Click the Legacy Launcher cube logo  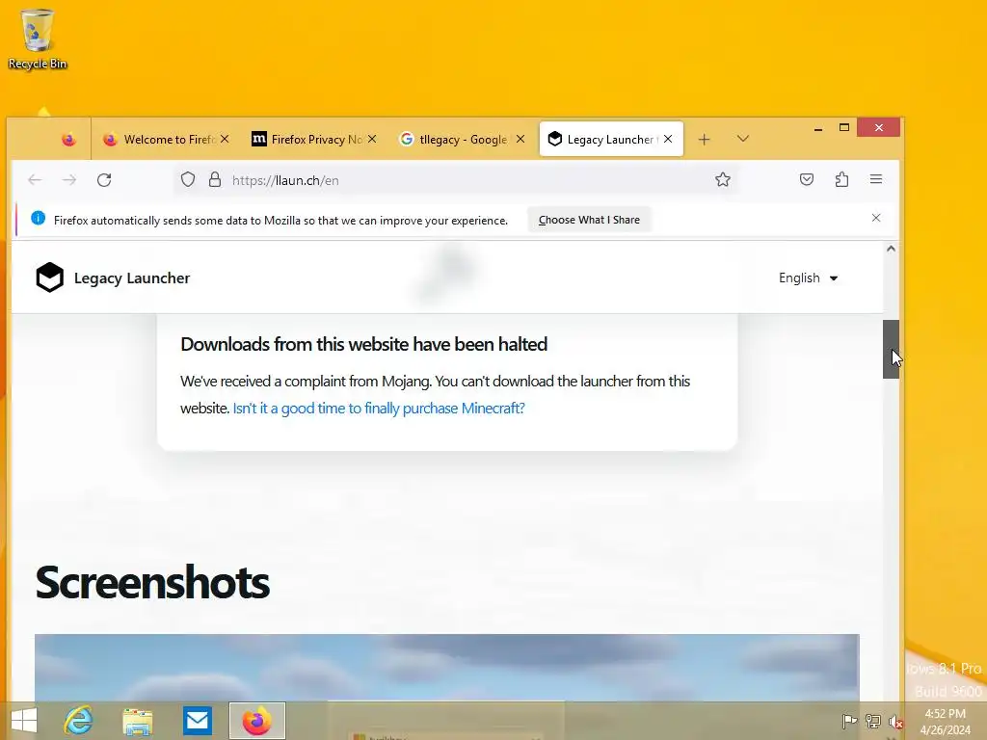[50, 277]
